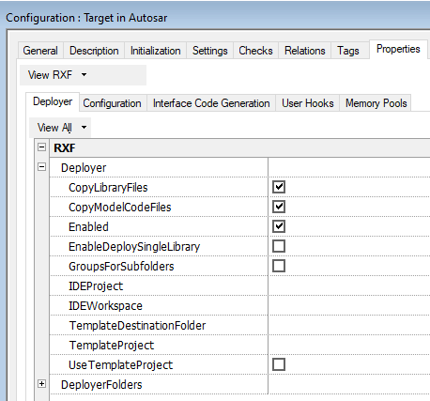
Task: Open Interface Code Generation tab
Action: coord(211,103)
